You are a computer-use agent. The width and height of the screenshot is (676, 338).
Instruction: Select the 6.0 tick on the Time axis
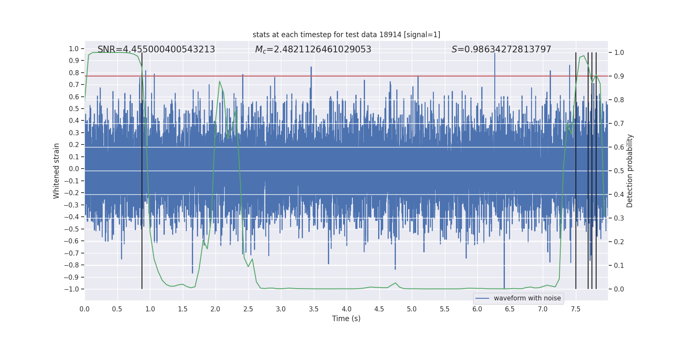[x=477, y=309]
